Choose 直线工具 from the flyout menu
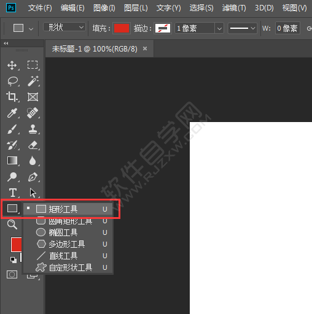The width and height of the screenshot is (312, 314). [x=68, y=256]
